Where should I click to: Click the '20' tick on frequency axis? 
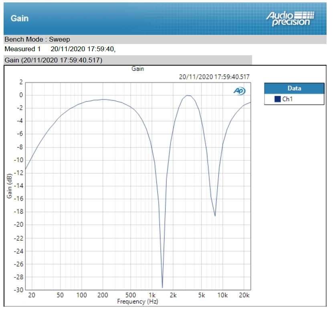pos(32,295)
